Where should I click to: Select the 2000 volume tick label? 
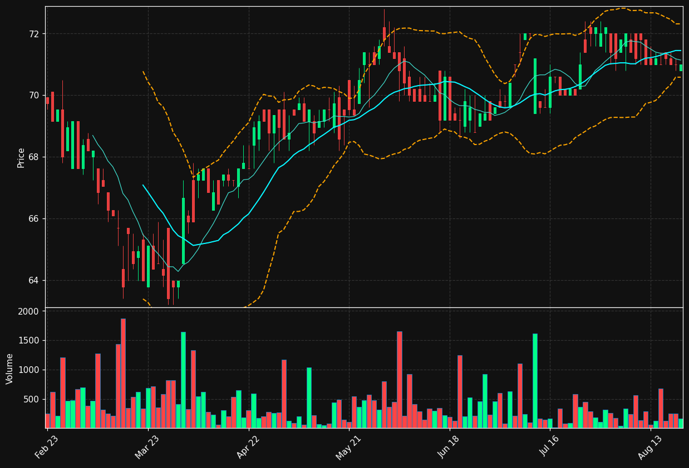(x=29, y=311)
